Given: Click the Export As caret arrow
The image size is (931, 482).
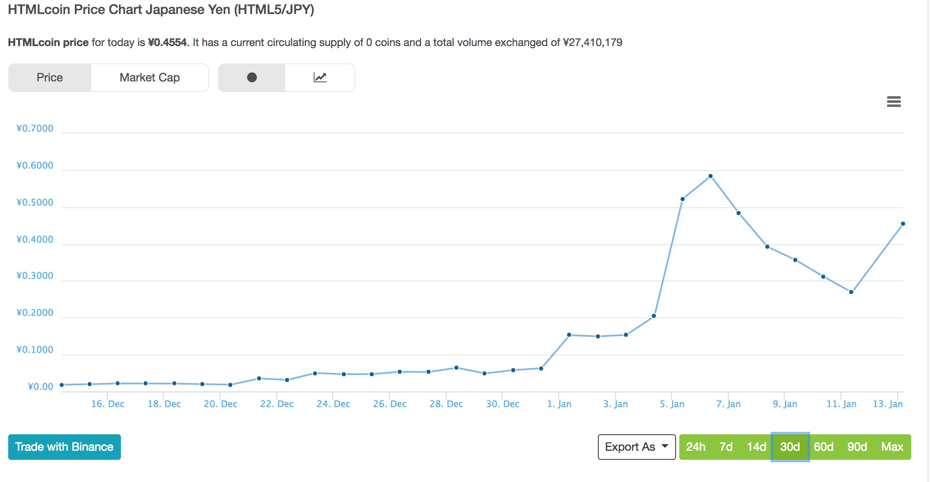Looking at the screenshot, I should coord(665,446).
